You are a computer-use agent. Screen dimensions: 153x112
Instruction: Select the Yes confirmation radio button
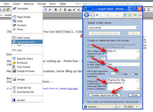click(121, 74)
